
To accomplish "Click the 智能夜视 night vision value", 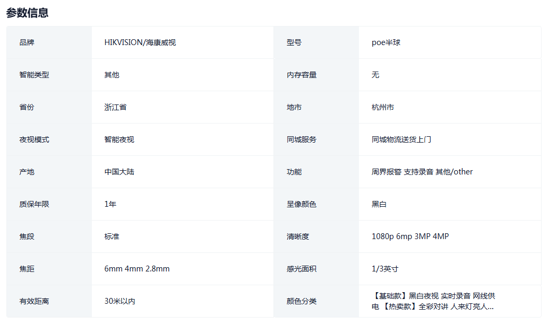I will (x=119, y=139).
